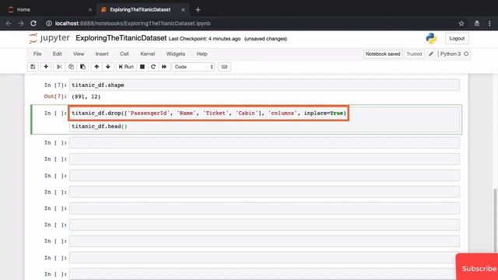Click the Python logo icon in header
This screenshot has height=280, width=498.
coord(431,38)
